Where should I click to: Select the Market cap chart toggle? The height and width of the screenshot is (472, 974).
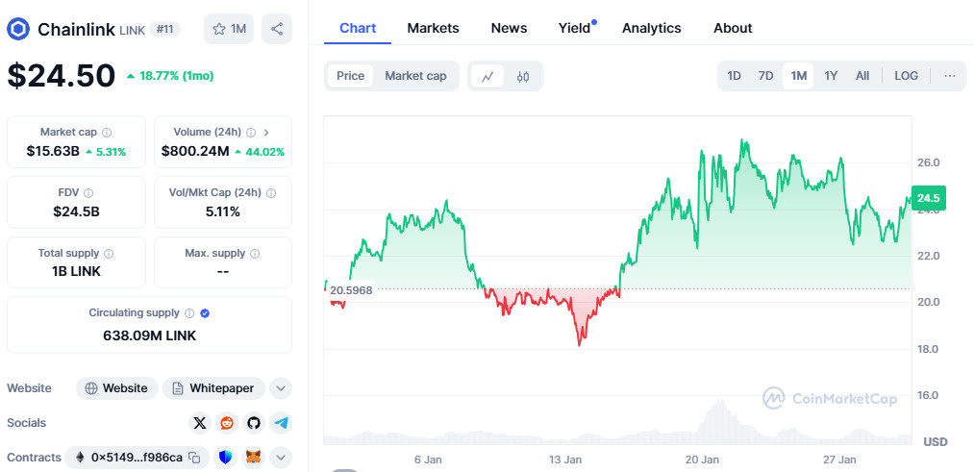coord(415,76)
